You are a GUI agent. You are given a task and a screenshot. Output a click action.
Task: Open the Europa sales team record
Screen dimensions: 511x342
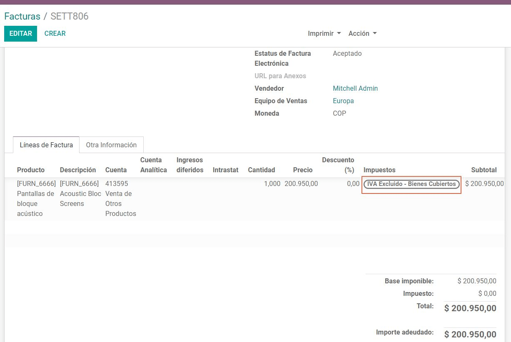[x=343, y=101]
